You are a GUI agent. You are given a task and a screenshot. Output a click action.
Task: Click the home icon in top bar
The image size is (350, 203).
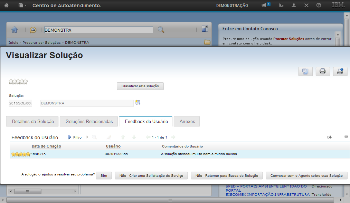coord(6,6)
